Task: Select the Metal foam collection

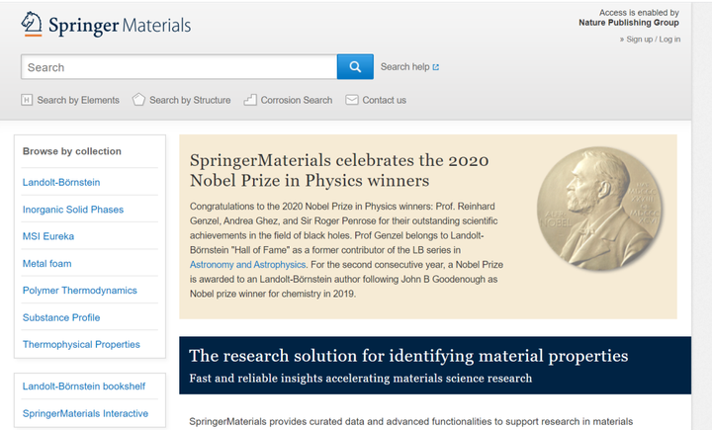Action: [47, 264]
